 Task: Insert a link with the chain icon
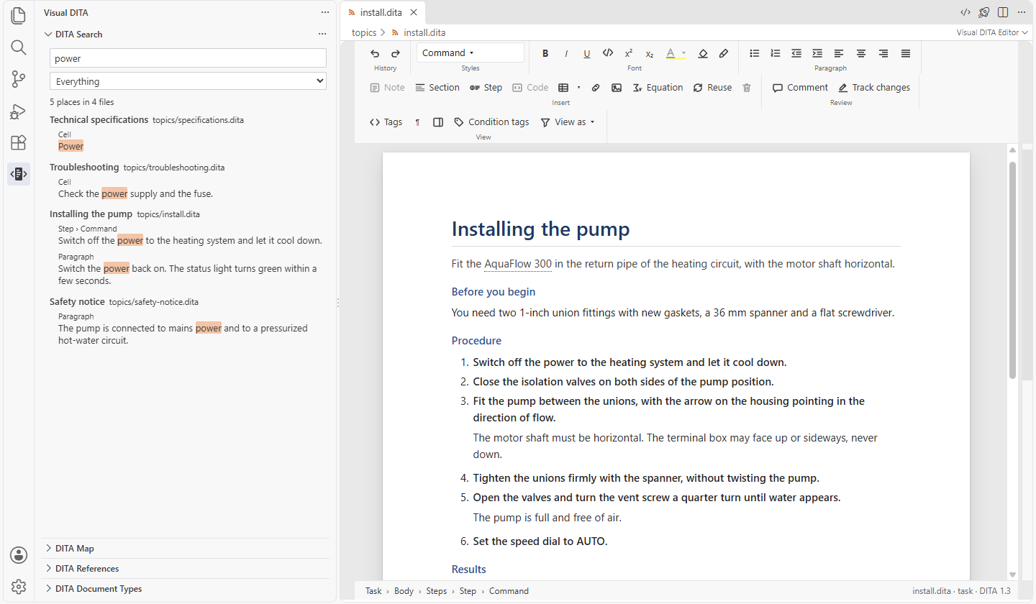(596, 88)
